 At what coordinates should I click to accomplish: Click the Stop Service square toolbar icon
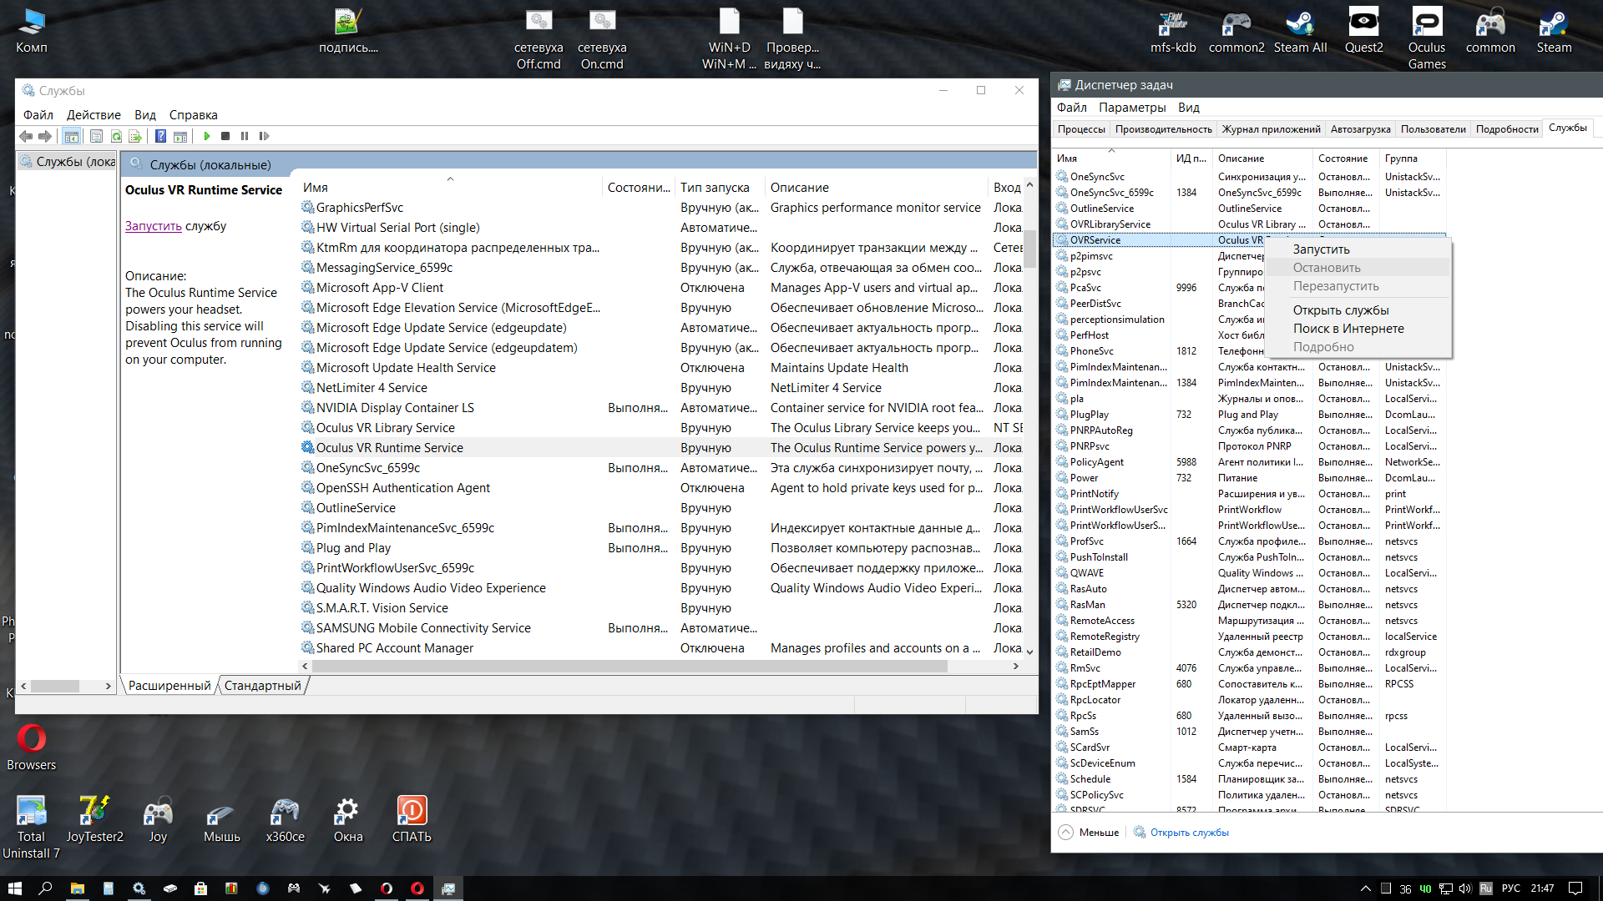coord(225,136)
